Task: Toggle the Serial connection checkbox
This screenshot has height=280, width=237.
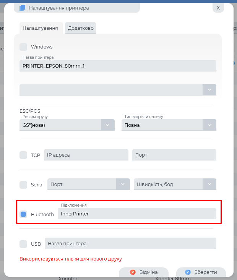Action: tap(23, 185)
